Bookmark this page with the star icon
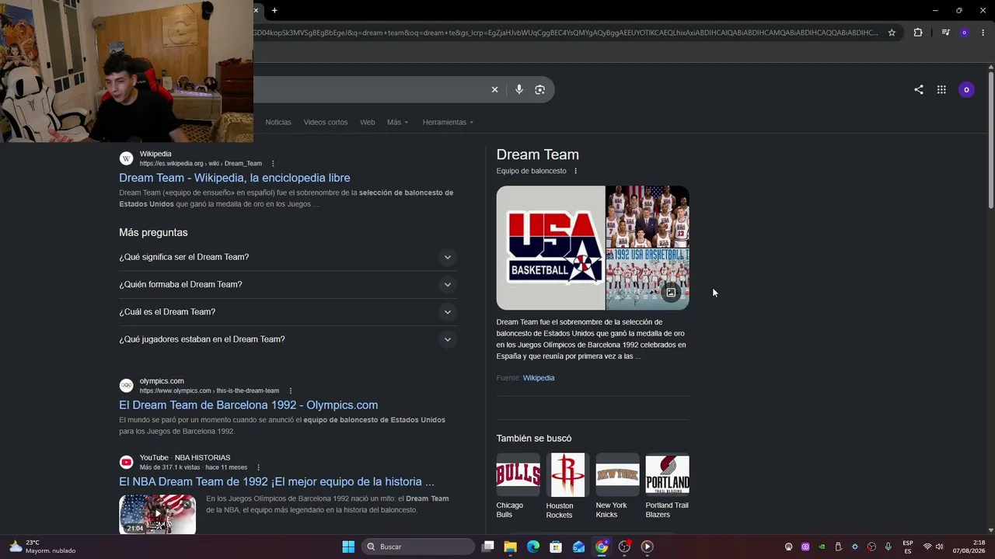This screenshot has width=995, height=559. tap(892, 33)
